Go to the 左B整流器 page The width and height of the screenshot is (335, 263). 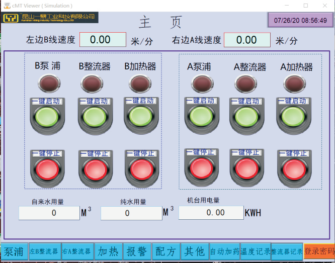(x=45, y=251)
